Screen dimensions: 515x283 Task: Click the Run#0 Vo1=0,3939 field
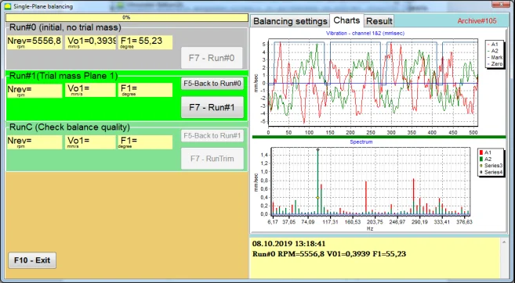[91, 42]
